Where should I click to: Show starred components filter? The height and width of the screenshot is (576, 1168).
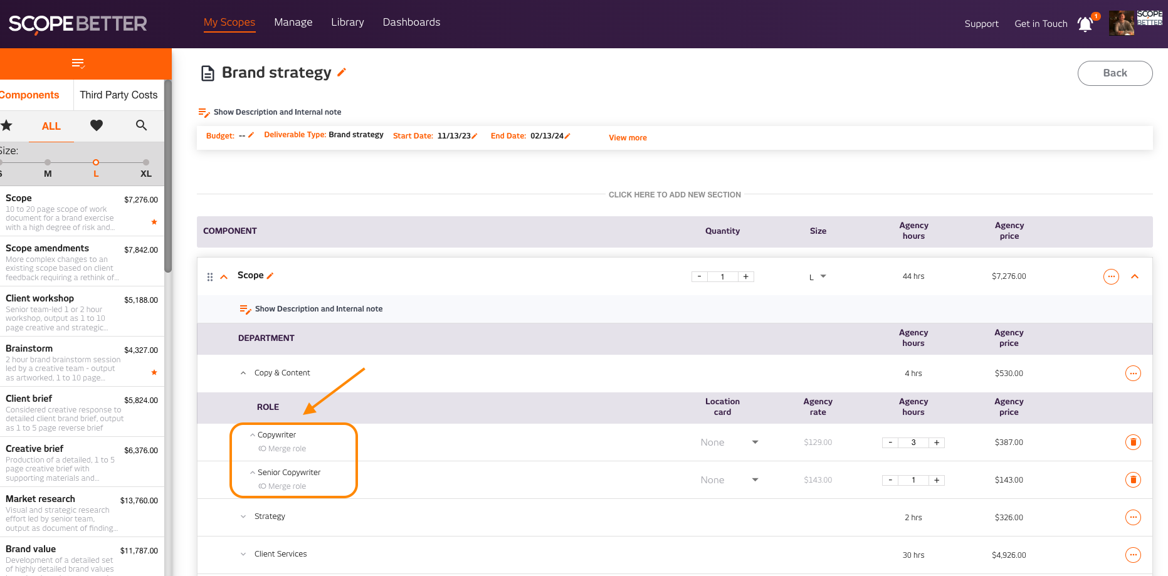tap(6, 125)
